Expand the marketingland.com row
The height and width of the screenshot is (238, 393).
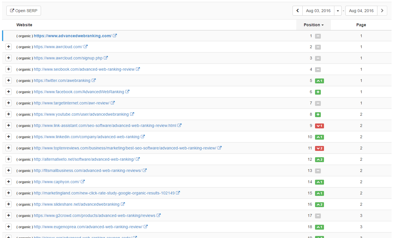[x=8, y=193]
